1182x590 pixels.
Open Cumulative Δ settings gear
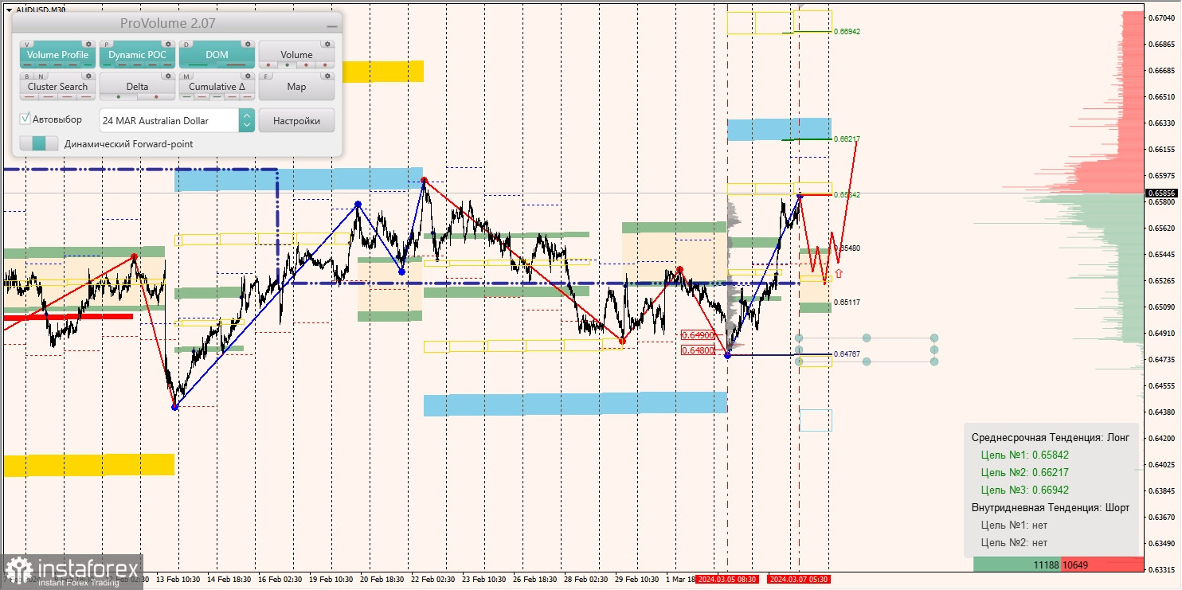tap(248, 76)
